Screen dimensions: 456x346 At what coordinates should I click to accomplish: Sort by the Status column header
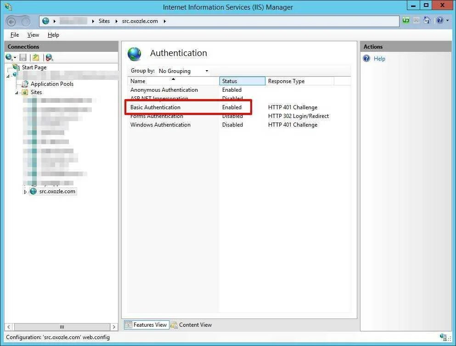[x=242, y=81]
